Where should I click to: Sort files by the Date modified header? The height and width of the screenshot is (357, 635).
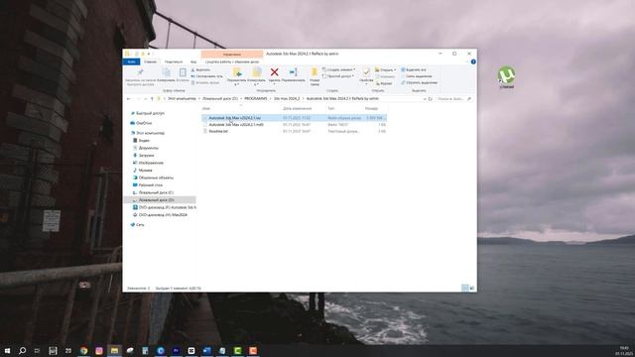[x=298, y=108]
